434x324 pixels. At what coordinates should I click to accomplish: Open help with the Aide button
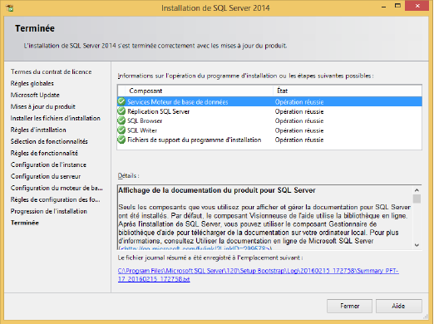click(x=399, y=306)
